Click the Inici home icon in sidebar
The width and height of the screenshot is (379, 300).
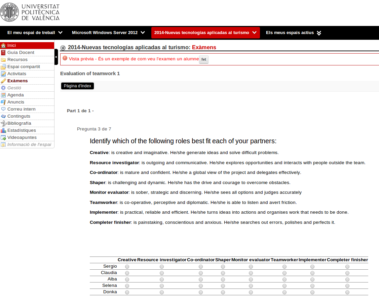(x=3, y=46)
